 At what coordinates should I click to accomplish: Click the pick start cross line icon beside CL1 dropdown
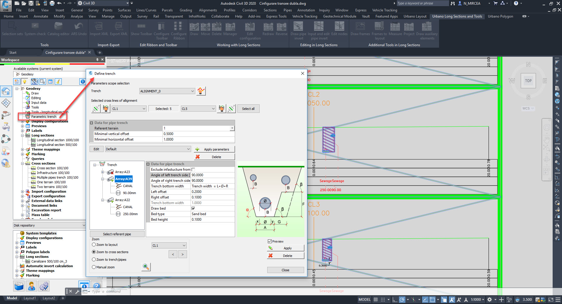point(106,109)
